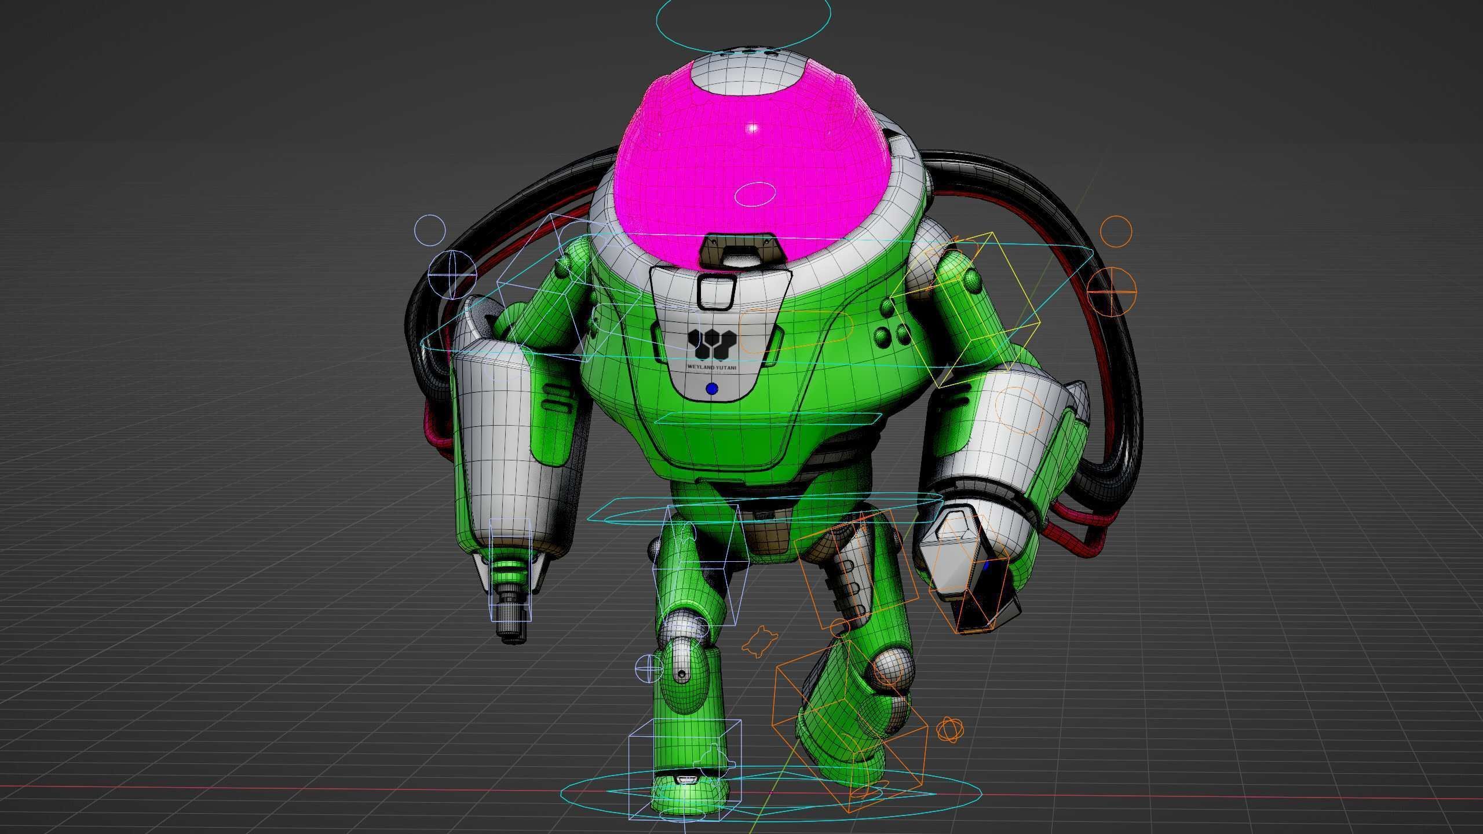Select the cyan ring control above the head

pyautogui.click(x=743, y=23)
